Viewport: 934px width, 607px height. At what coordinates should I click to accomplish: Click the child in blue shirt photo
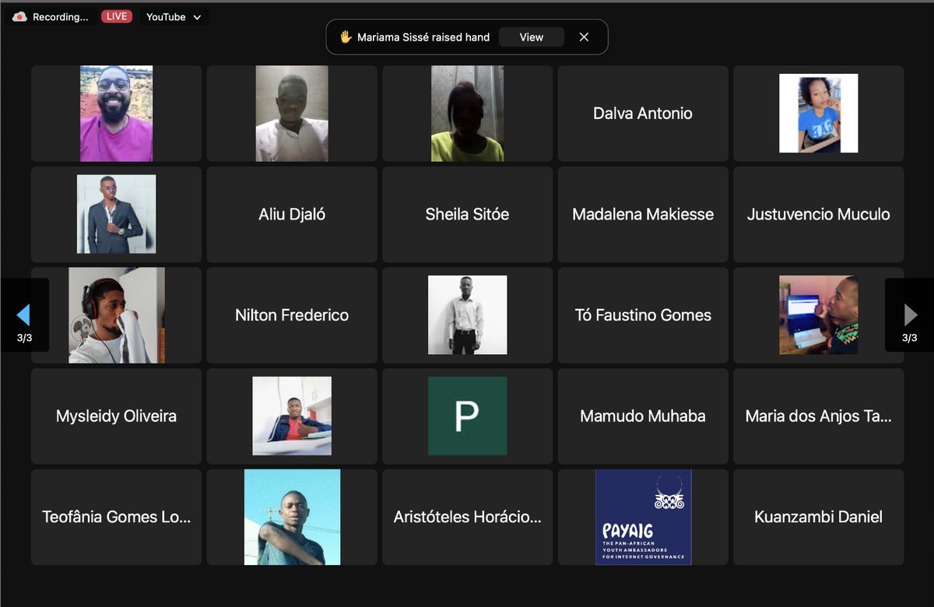pyautogui.click(x=819, y=114)
